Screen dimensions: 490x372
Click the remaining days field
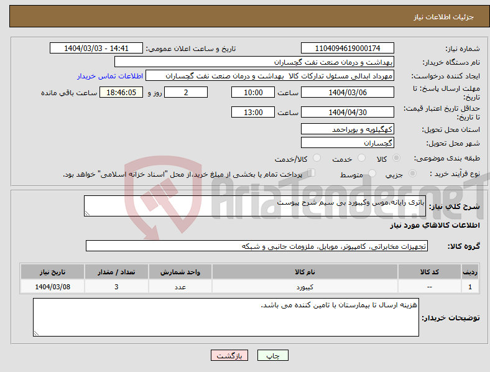186,92
